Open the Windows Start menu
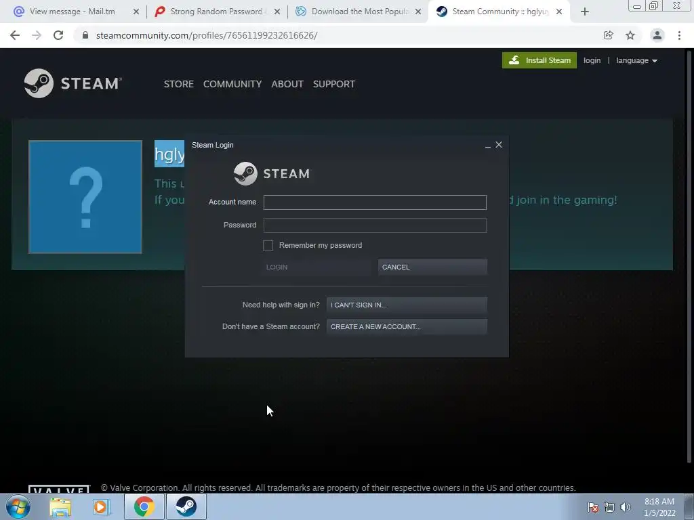Screen dimensions: 694x520 point(18,506)
